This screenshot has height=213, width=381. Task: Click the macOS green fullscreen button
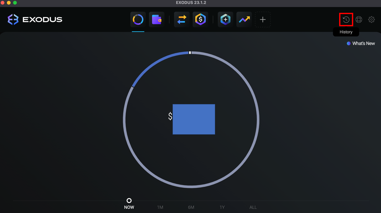[15, 3]
